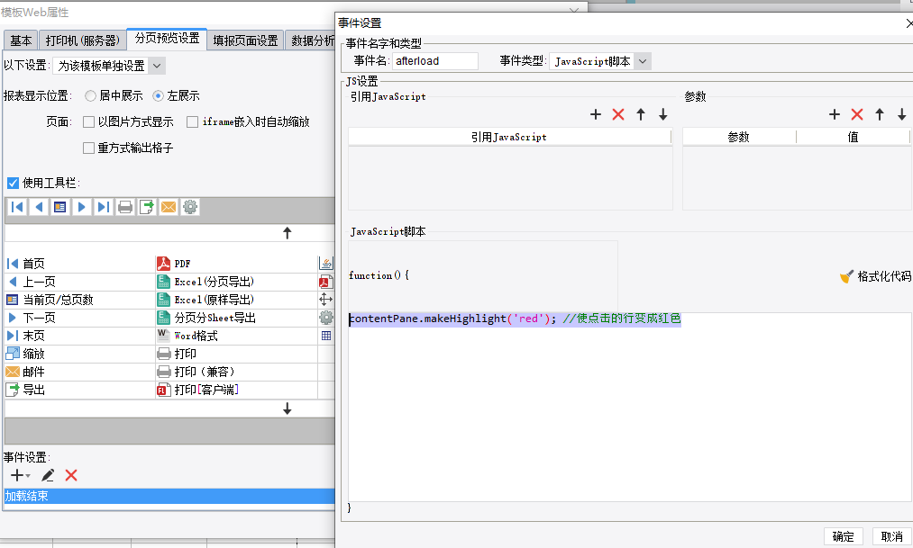913x548 pixels.
Task: Select 首页 item in toolbar list
Action: pyautogui.click(x=79, y=264)
